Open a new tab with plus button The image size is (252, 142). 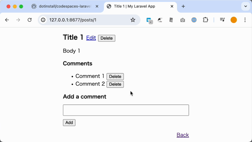(x=183, y=6)
